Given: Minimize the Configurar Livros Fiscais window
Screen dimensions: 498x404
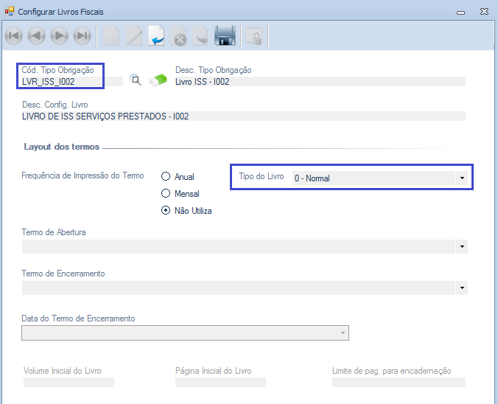Looking at the screenshot, I should point(461,13).
